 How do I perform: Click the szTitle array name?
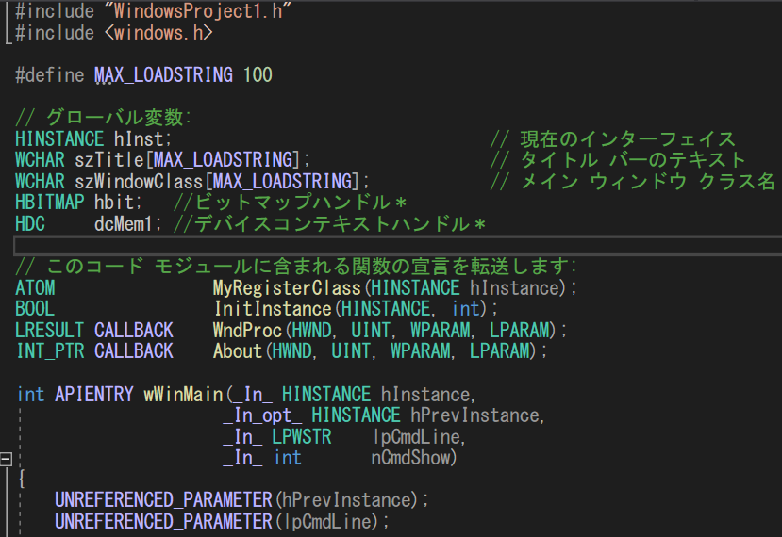[109, 160]
